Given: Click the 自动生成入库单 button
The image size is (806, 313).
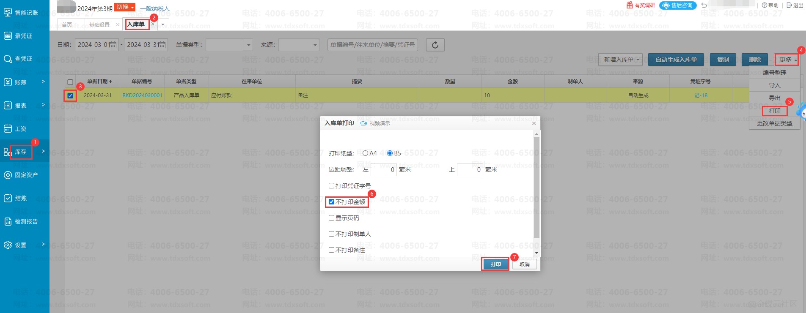Looking at the screenshot, I should (x=676, y=60).
